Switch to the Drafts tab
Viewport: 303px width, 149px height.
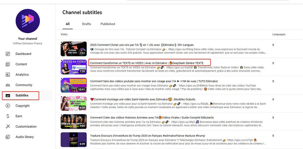[x=87, y=24]
